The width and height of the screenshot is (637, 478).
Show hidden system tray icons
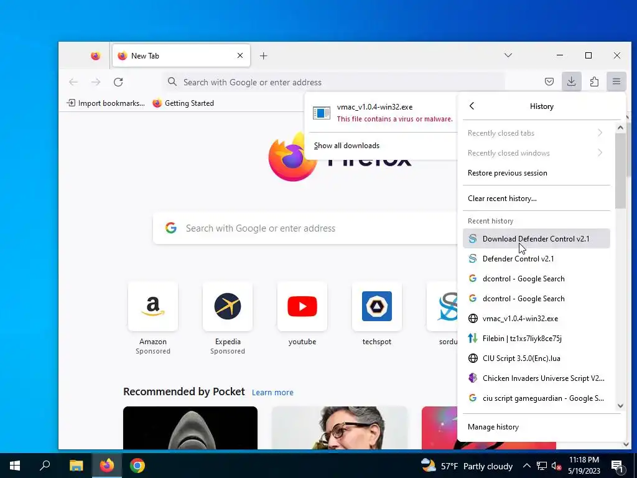(x=526, y=466)
